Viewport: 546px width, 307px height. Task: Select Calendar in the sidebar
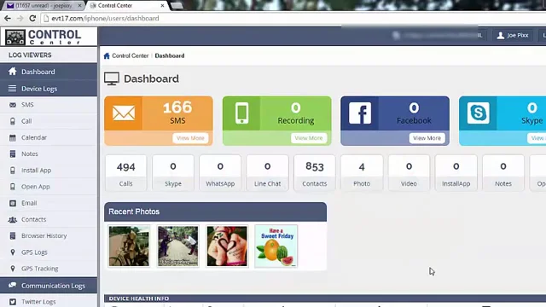pyautogui.click(x=49, y=137)
